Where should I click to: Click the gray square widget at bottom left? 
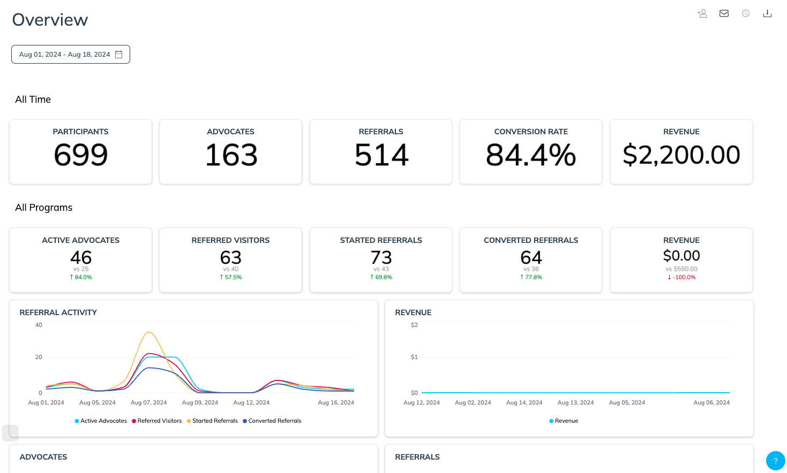click(x=10, y=433)
